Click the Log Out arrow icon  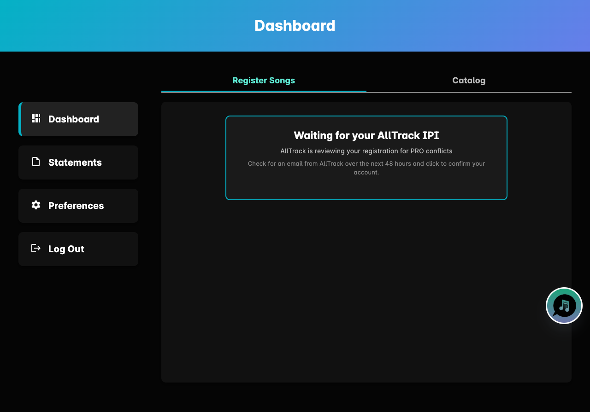[x=36, y=248]
